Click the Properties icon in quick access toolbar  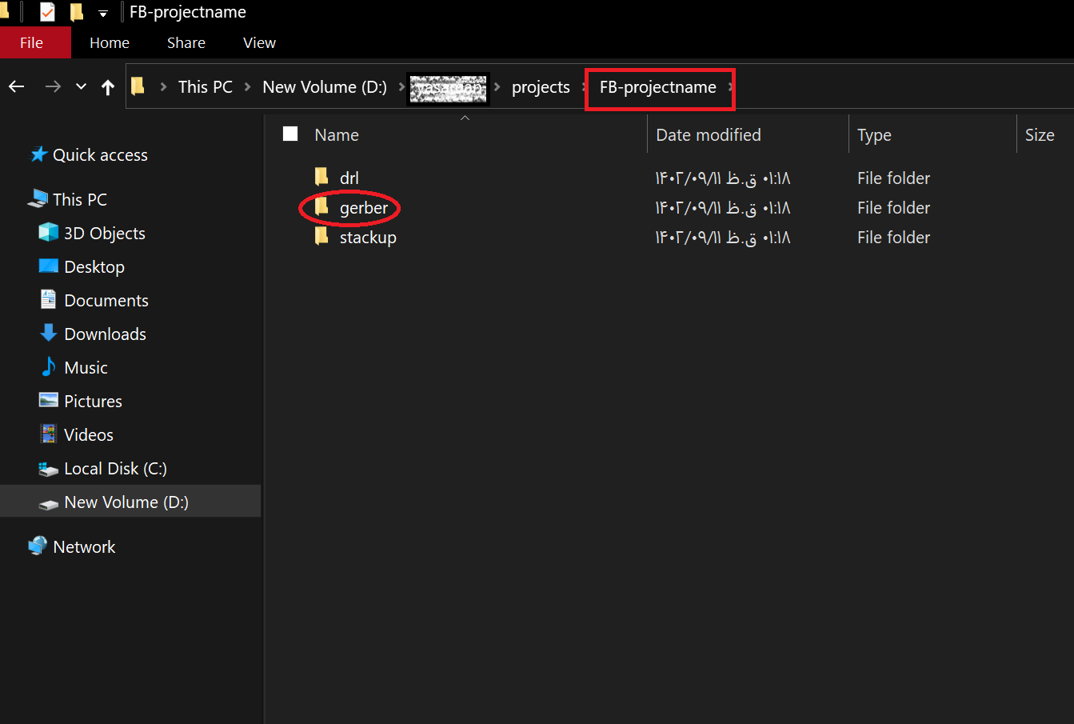pyautogui.click(x=47, y=12)
